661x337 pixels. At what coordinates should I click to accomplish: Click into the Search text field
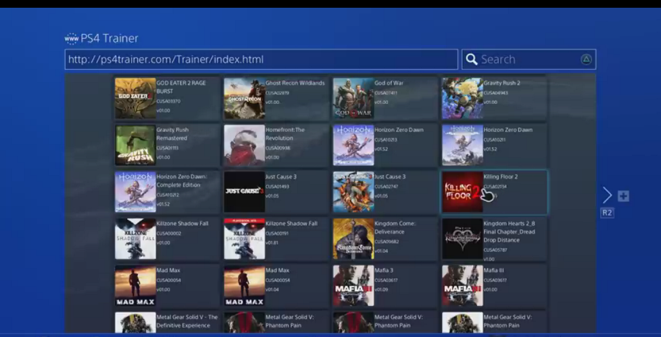click(526, 59)
